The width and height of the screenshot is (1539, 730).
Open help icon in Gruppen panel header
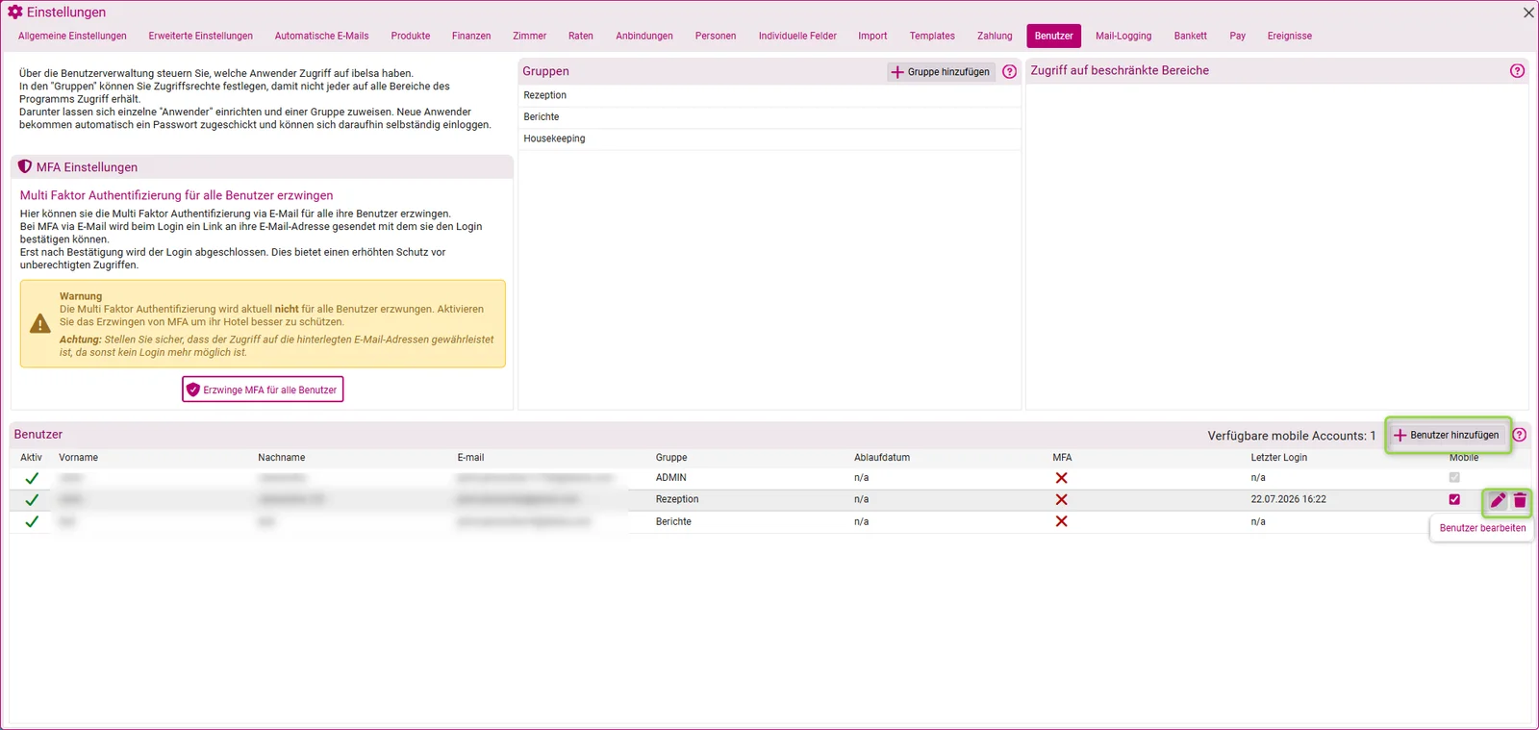[1010, 71]
